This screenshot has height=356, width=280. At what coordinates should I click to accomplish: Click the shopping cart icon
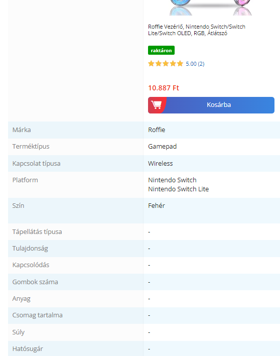click(x=157, y=105)
